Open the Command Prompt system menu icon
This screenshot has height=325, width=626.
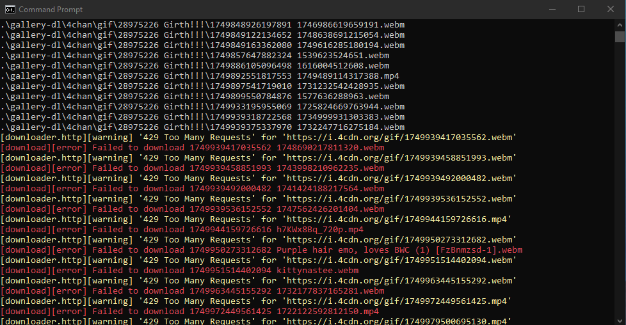[x=10, y=9]
